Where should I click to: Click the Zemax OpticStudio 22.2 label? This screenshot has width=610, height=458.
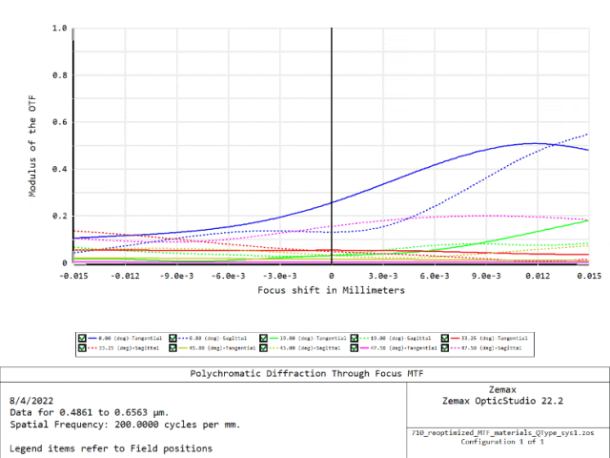pyautogui.click(x=502, y=401)
